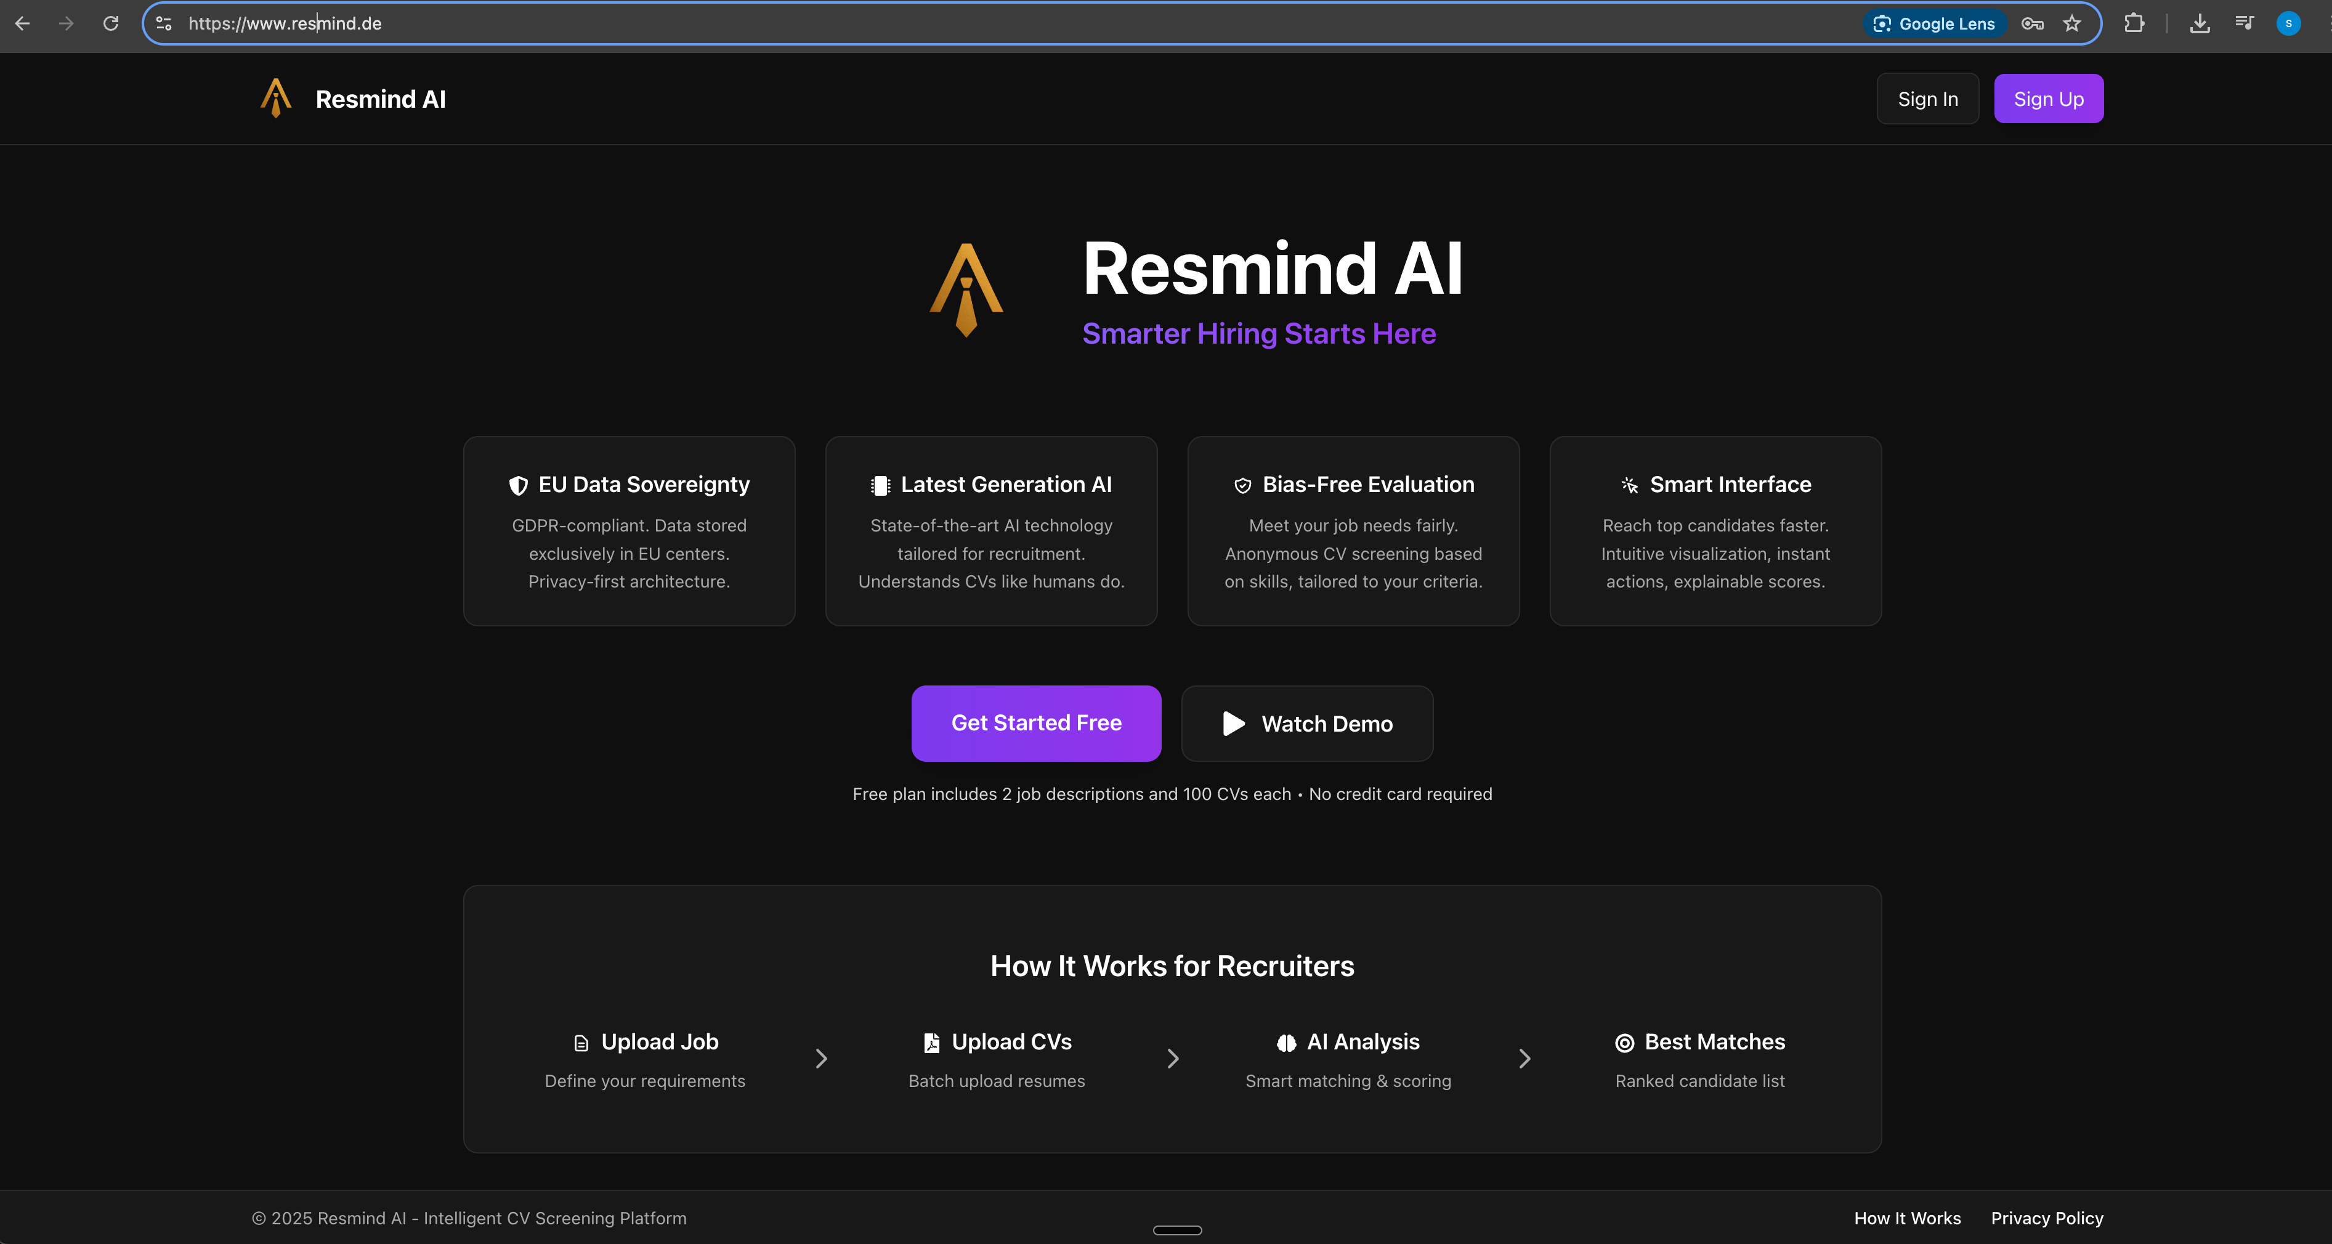This screenshot has width=2332, height=1244.
Task: Click chevron after Upload CVs step
Action: pyautogui.click(x=1172, y=1059)
